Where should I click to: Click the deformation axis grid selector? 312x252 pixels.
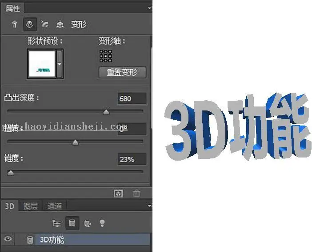(106, 56)
